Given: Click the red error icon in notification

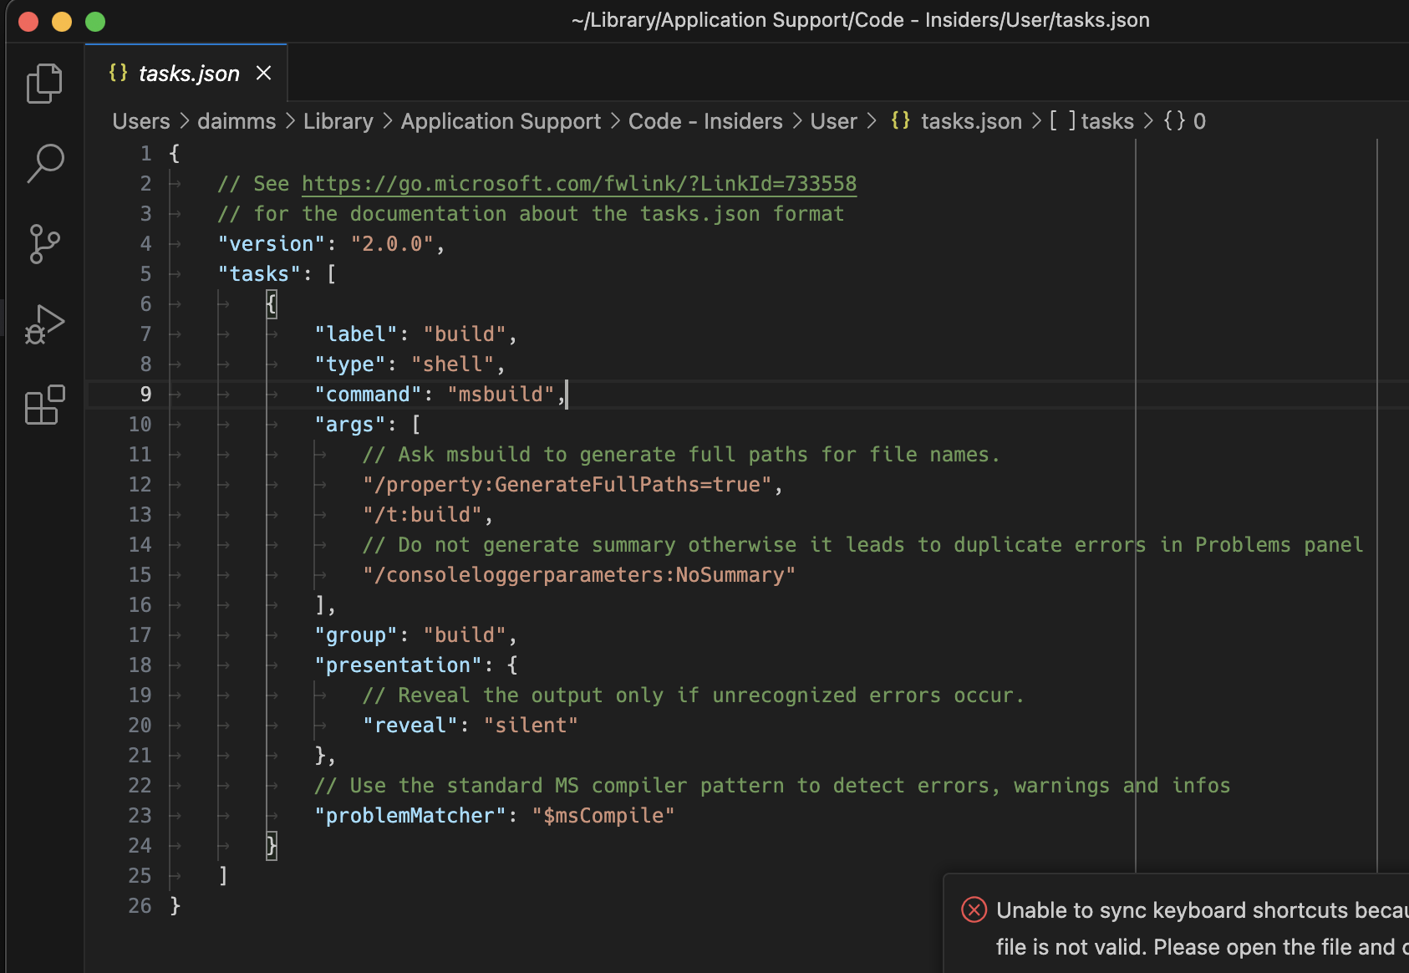Looking at the screenshot, I should pos(974,909).
